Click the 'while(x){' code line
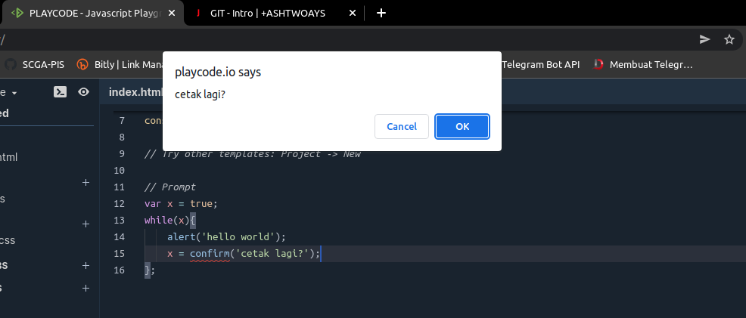The image size is (746, 318). coord(169,221)
